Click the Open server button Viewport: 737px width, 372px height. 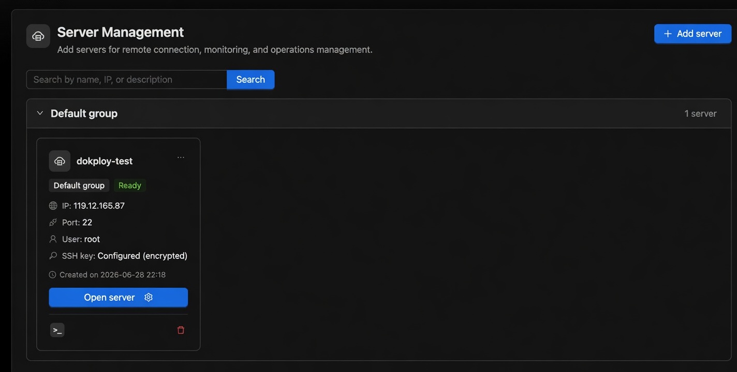point(119,298)
